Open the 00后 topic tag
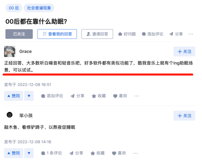This screenshot has height=164, width=202. 14,8
